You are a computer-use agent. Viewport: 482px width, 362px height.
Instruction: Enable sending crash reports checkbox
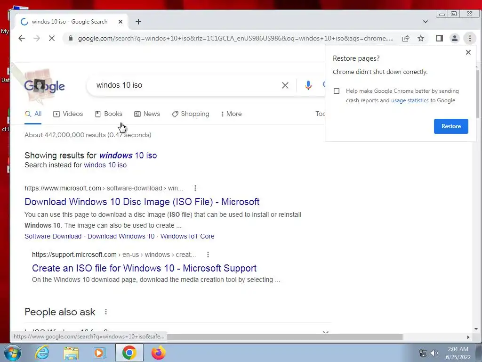click(337, 91)
